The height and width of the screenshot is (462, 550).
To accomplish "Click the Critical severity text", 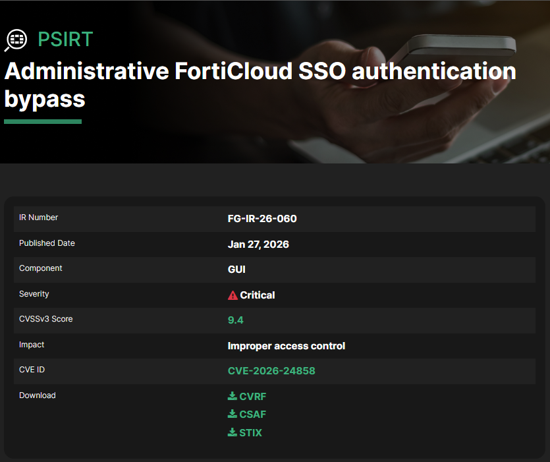I will click(x=258, y=295).
